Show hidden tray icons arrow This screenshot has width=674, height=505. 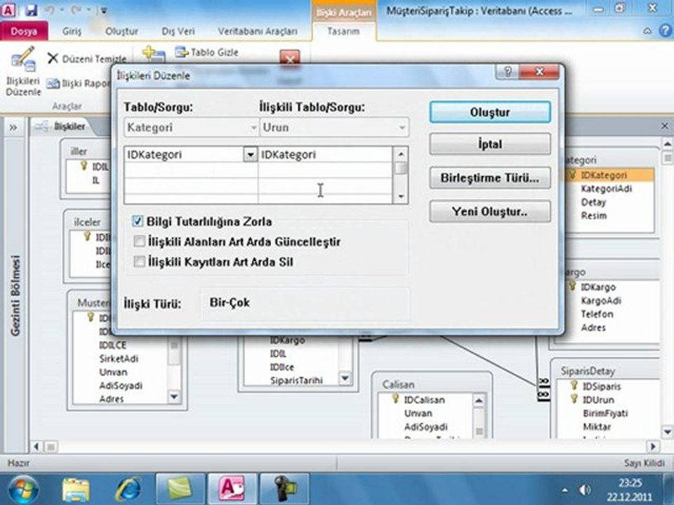[x=564, y=490]
